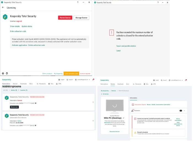
Task: Click the Milk-PC desktop monitor thumbnail
Action: (115, 106)
